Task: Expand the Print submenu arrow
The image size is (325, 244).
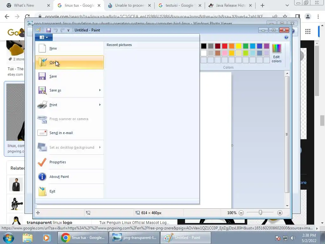Action: 100,105
